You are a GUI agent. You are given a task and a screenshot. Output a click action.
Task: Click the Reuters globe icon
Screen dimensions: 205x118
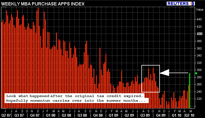pos(192,4)
